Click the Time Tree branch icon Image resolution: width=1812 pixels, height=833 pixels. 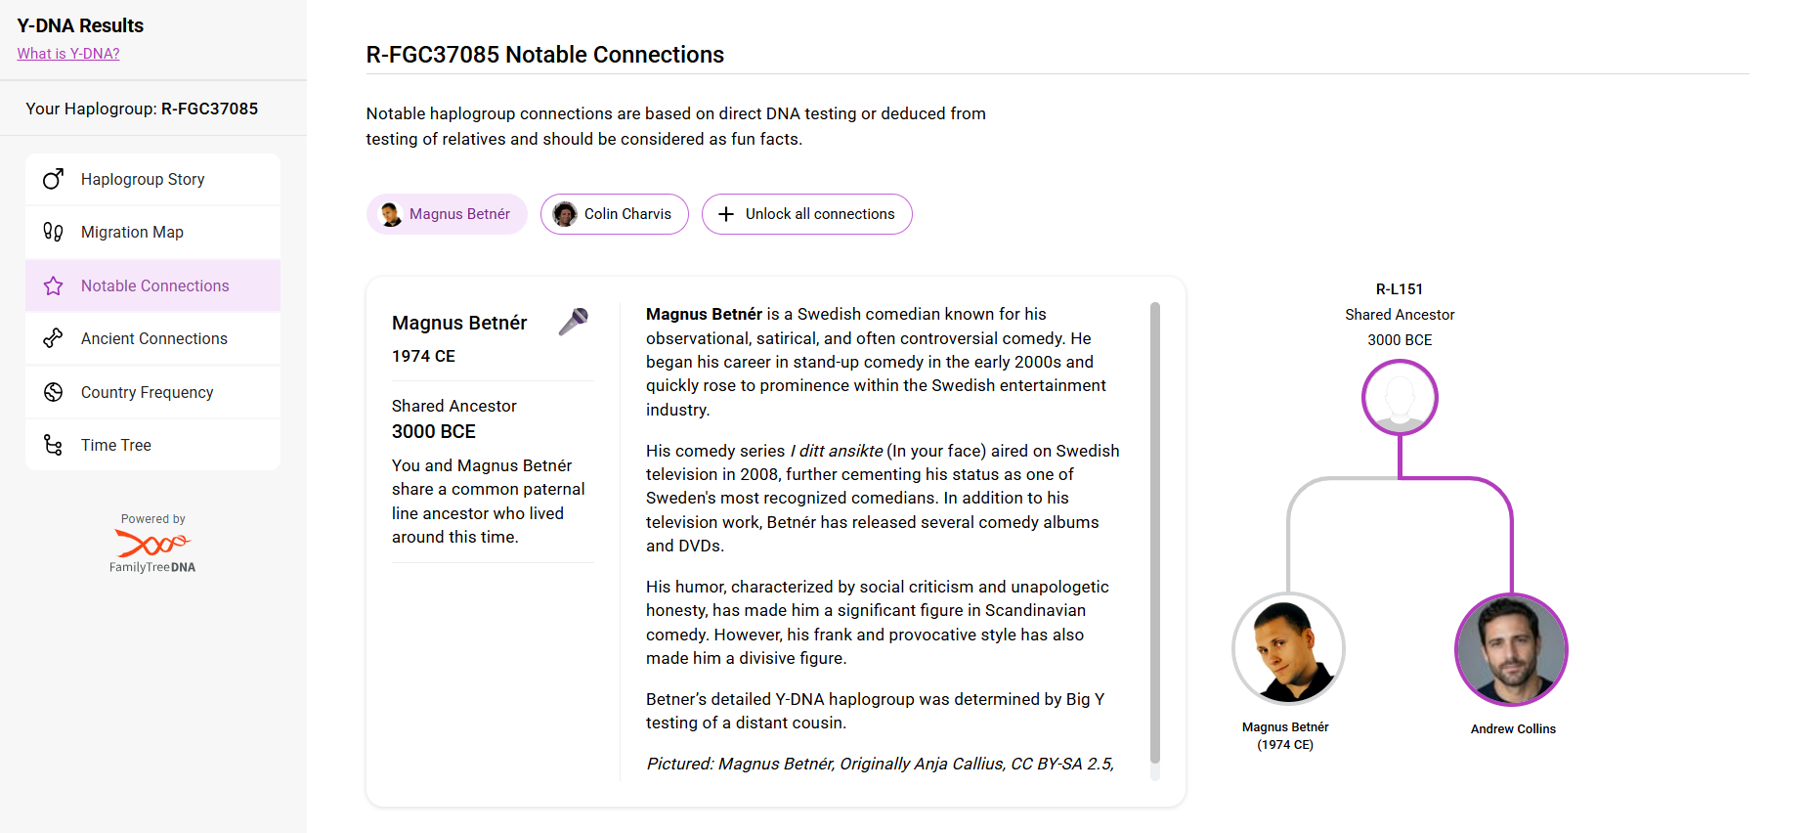(54, 445)
